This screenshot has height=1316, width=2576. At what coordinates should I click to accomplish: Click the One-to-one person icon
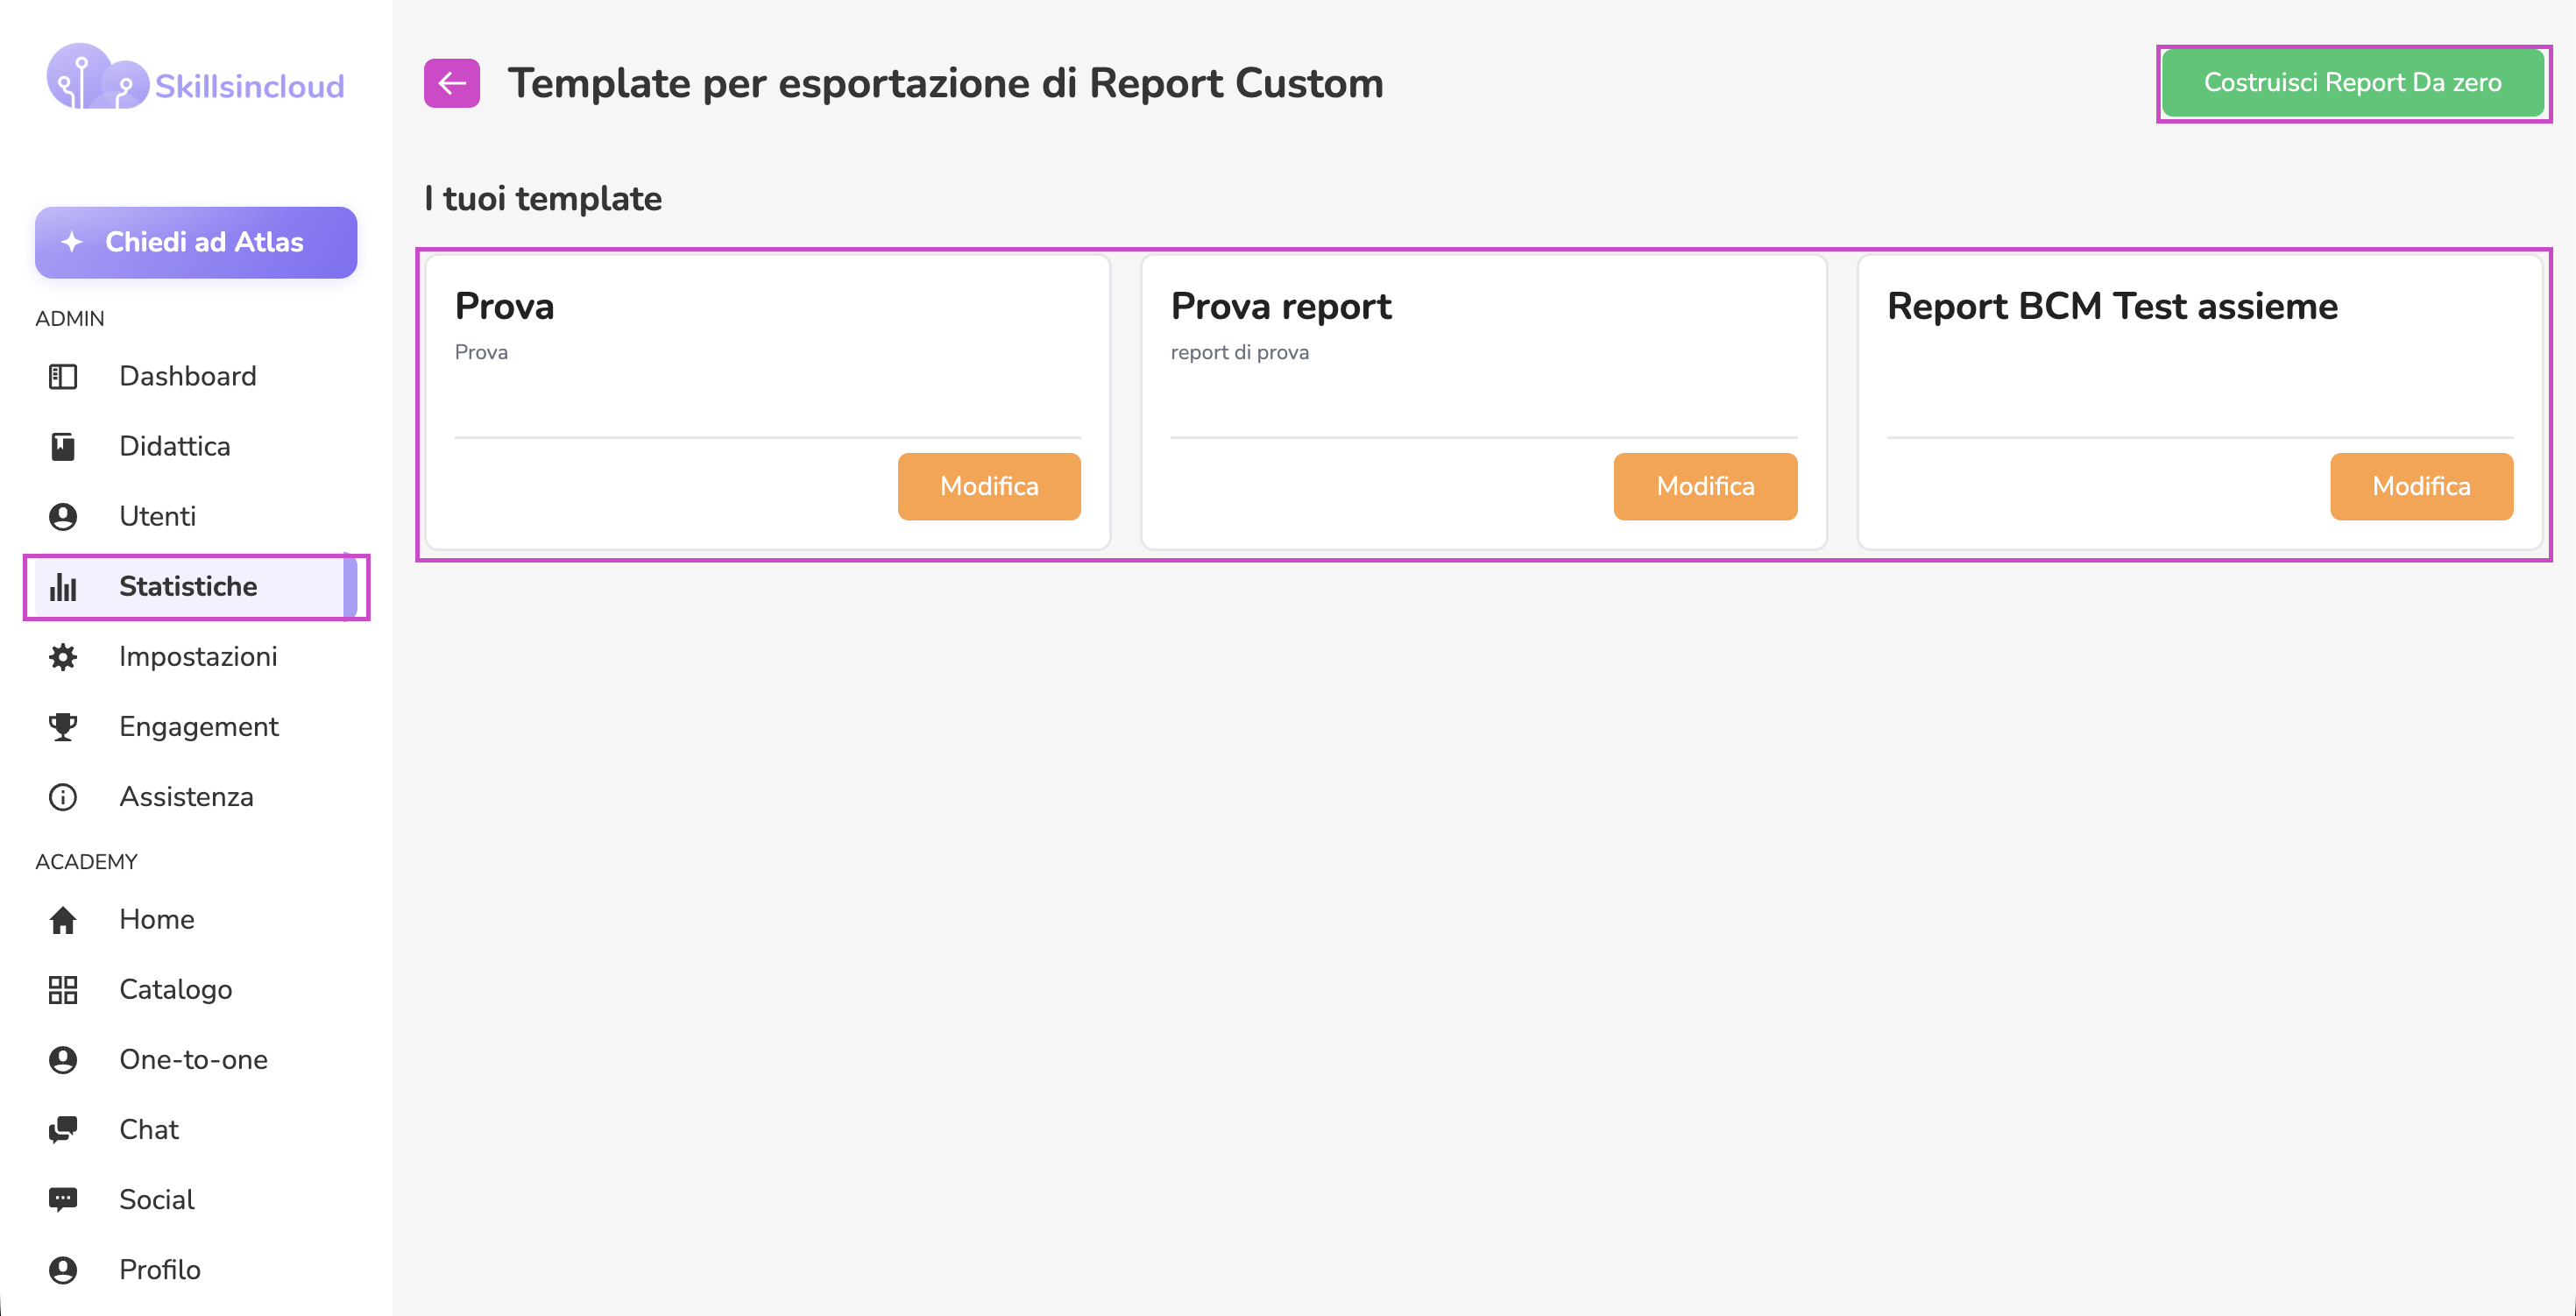63,1059
